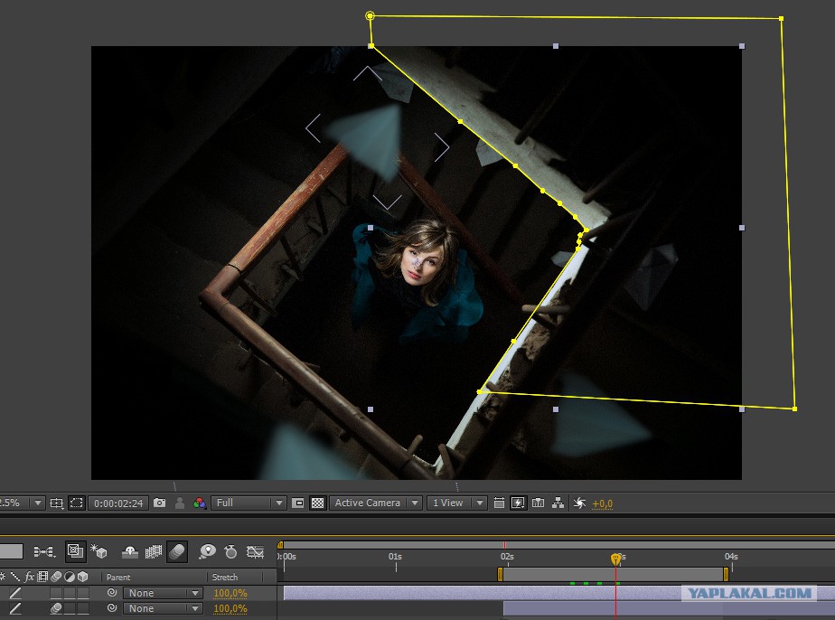Open the Active Camera view dropdown

tap(376, 503)
